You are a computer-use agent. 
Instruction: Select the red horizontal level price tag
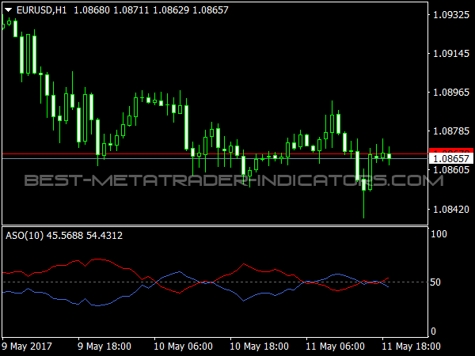pos(451,151)
